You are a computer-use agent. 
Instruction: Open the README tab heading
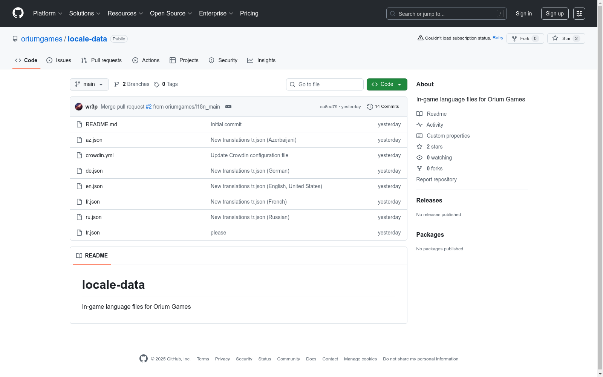[x=92, y=256]
